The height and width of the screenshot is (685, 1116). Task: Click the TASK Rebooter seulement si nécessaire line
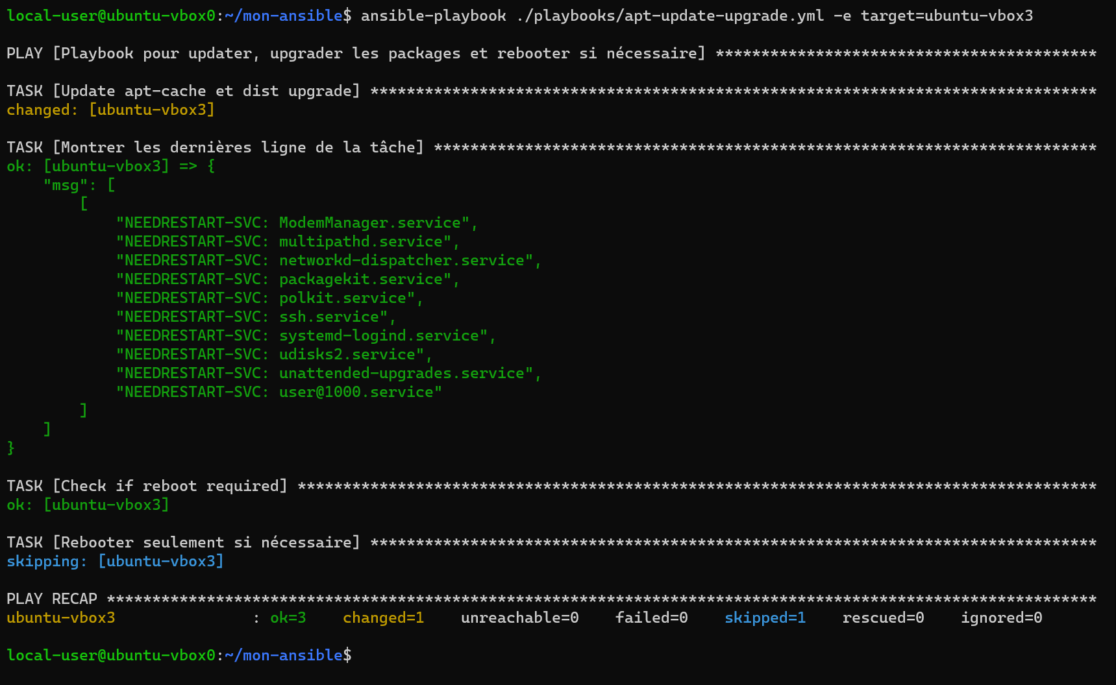tap(551, 542)
